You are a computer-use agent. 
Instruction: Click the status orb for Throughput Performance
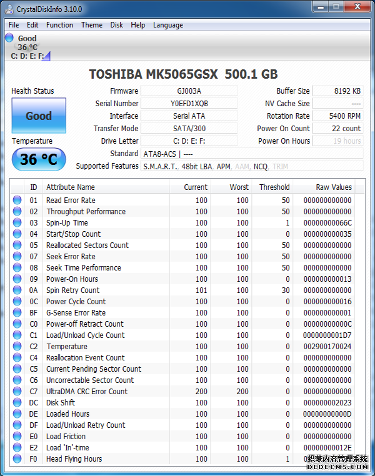click(x=17, y=211)
